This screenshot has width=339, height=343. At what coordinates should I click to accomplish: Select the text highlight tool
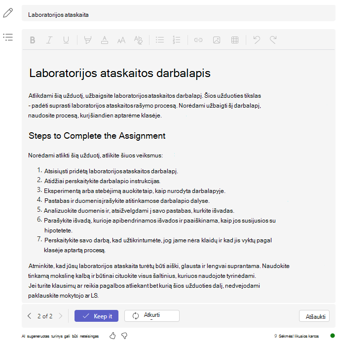(88, 40)
